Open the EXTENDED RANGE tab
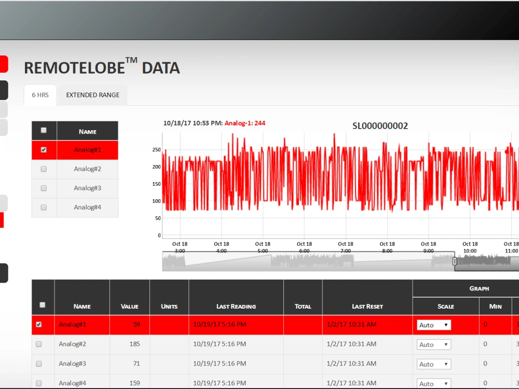This screenshot has height=389, width=519. point(93,95)
